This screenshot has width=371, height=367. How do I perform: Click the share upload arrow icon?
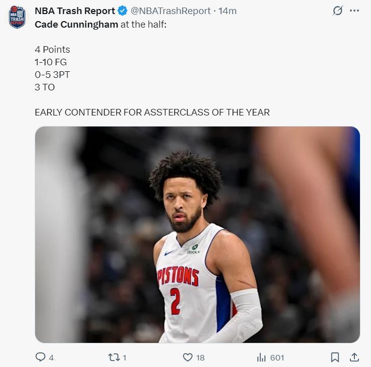tap(354, 357)
